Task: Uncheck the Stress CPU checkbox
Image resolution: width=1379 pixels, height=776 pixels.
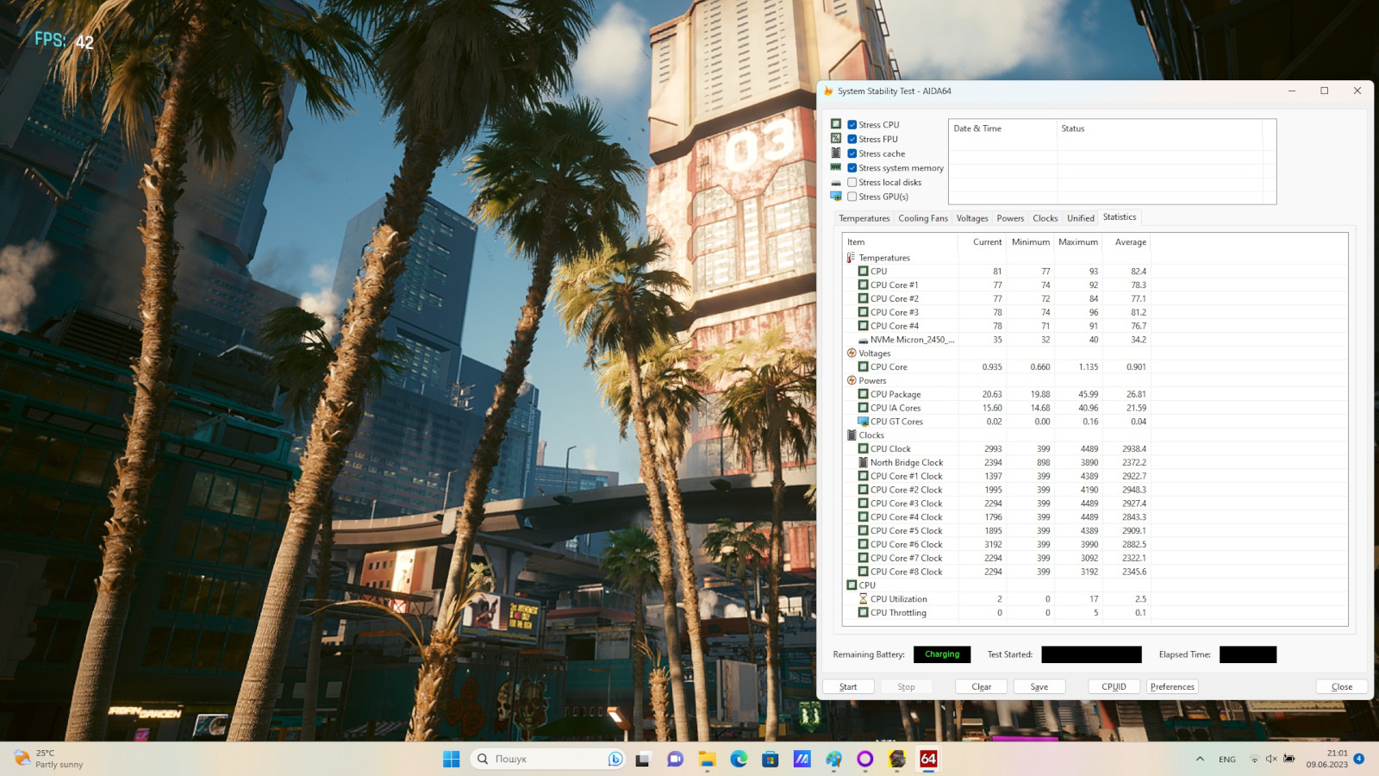Action: pos(852,125)
